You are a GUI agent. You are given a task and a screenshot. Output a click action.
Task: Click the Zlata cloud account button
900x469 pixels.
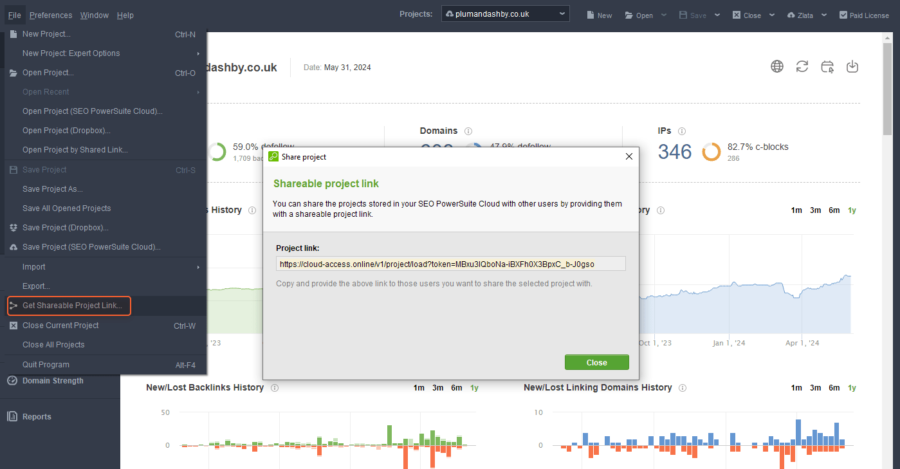[x=800, y=15]
